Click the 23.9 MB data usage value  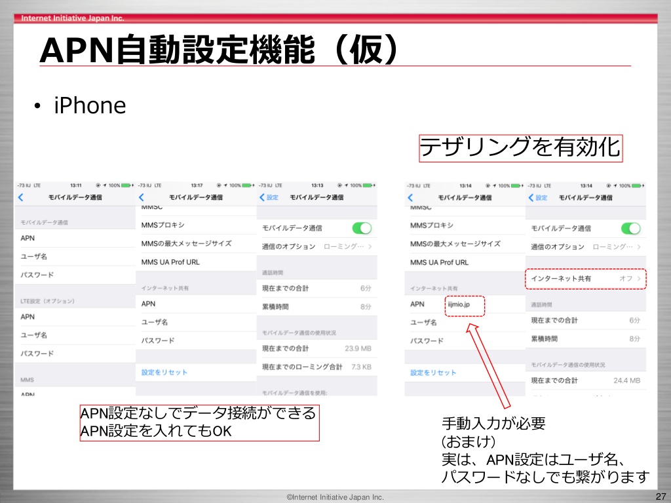point(358,348)
